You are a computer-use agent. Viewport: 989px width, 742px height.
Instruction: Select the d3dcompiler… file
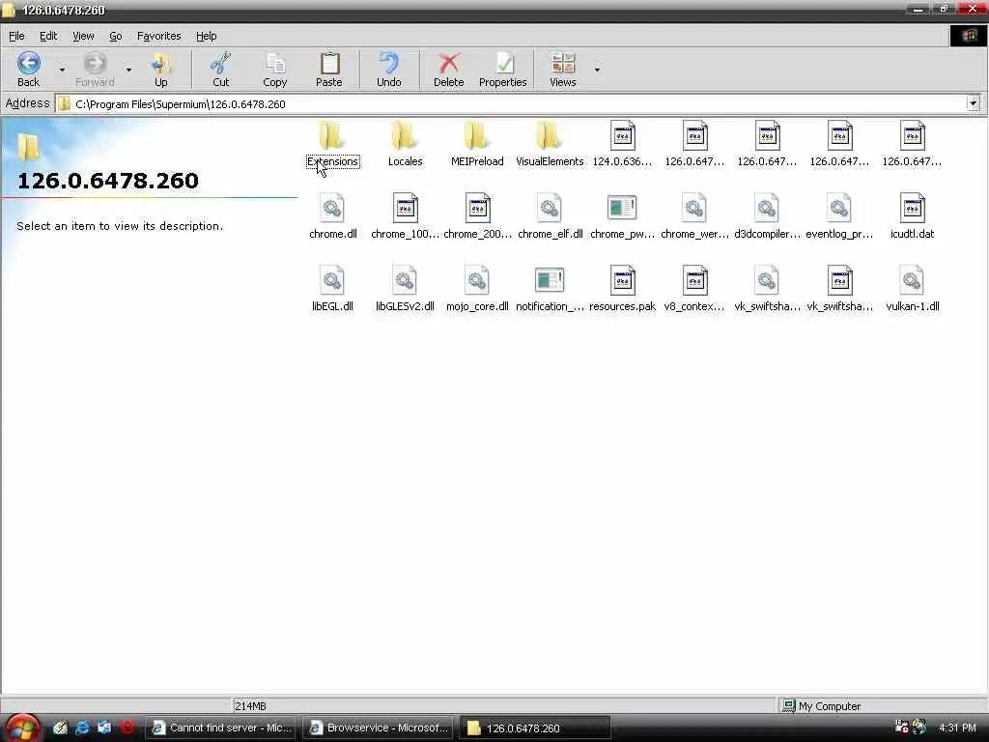pos(767,216)
